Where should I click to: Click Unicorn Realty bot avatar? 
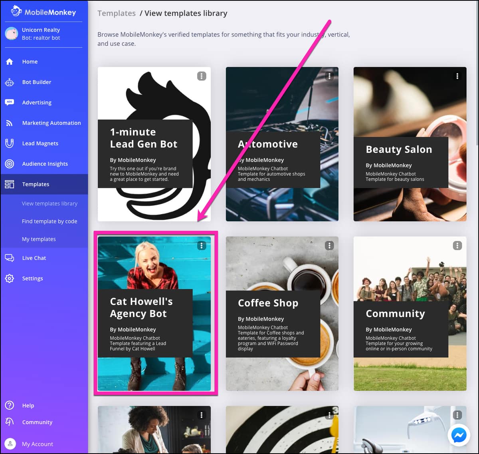12,34
